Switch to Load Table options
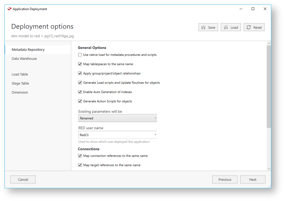The width and height of the screenshot is (284, 201). (x=20, y=74)
